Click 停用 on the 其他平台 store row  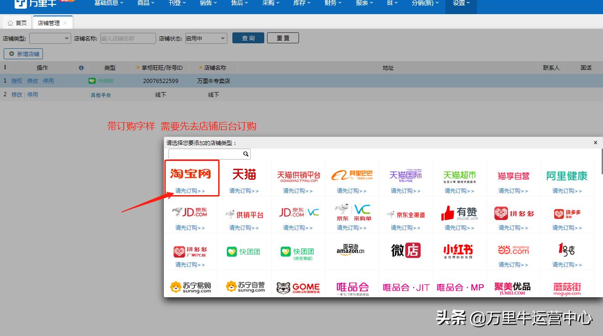[32, 95]
